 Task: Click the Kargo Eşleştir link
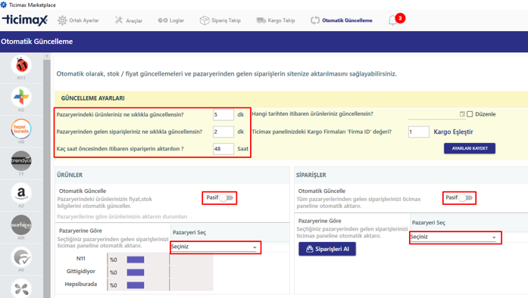tap(453, 132)
